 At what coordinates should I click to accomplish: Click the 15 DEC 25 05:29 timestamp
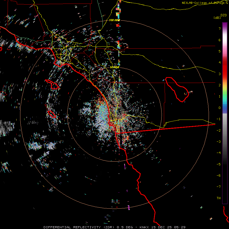pos(168,227)
